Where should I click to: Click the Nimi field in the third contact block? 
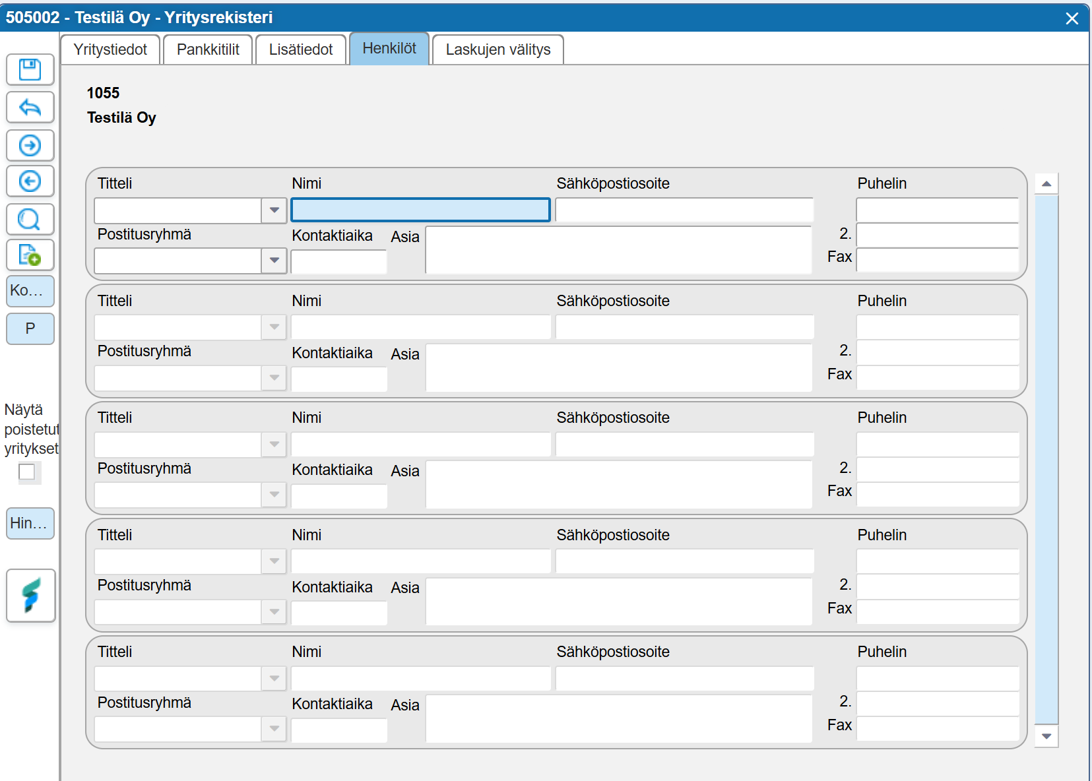[421, 444]
